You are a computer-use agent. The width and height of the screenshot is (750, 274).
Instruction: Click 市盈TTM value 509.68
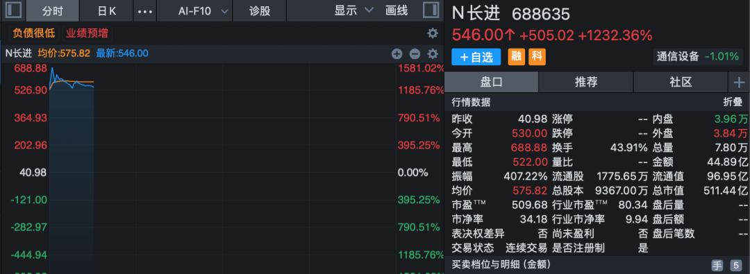point(529,205)
